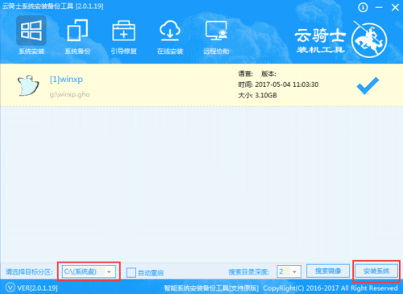Enable the 自动重启 auto-restart checkbox

point(131,272)
